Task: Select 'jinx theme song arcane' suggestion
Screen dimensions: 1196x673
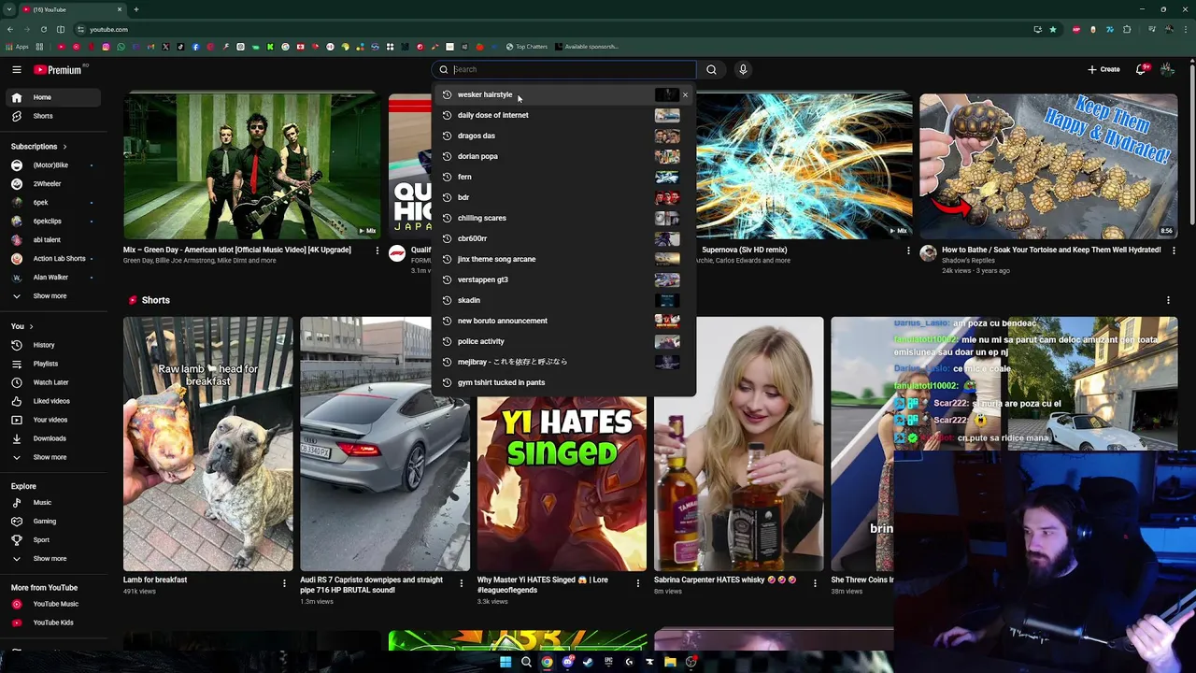Action: [564, 259]
